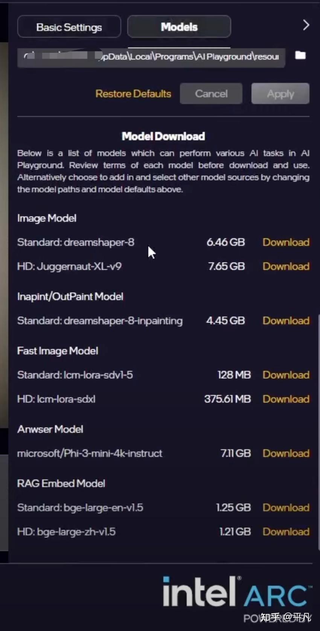Download the bge-large-zh-v1.5 embed model

tap(286, 532)
